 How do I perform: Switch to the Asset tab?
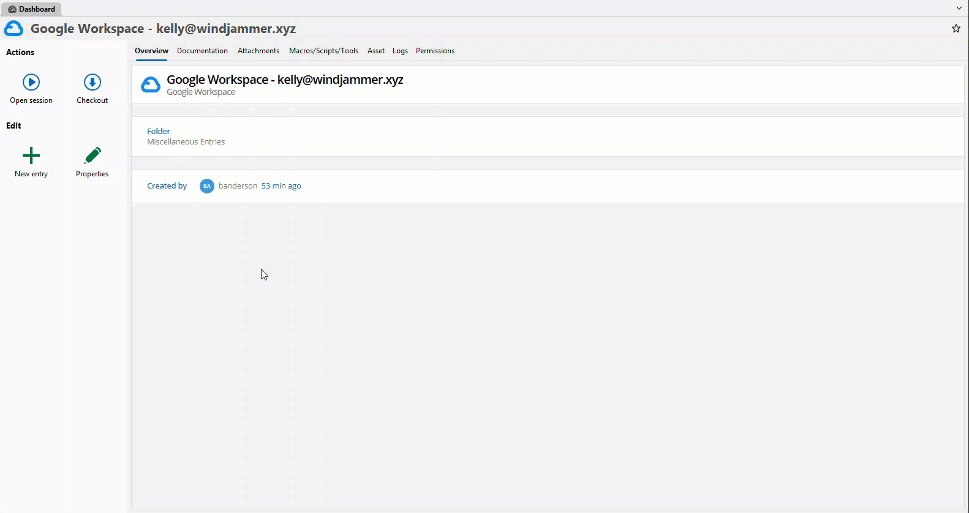[376, 51]
